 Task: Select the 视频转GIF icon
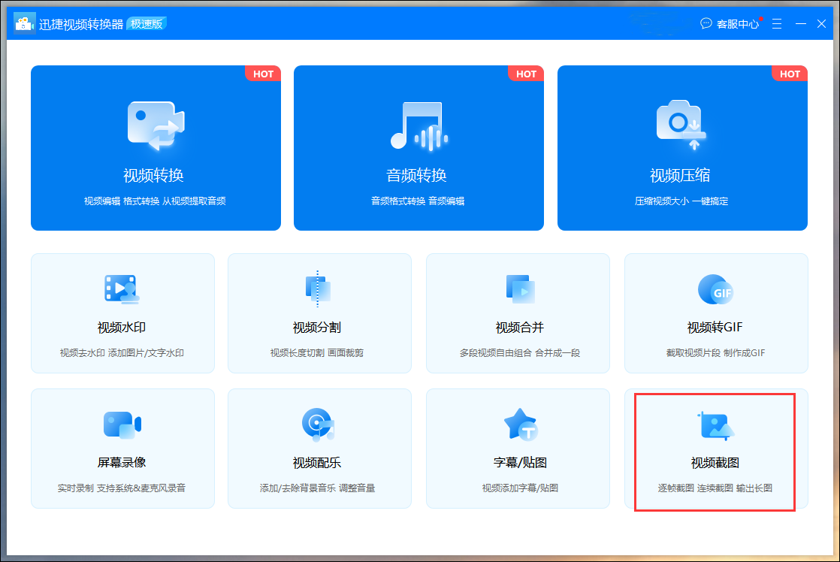[716, 289]
